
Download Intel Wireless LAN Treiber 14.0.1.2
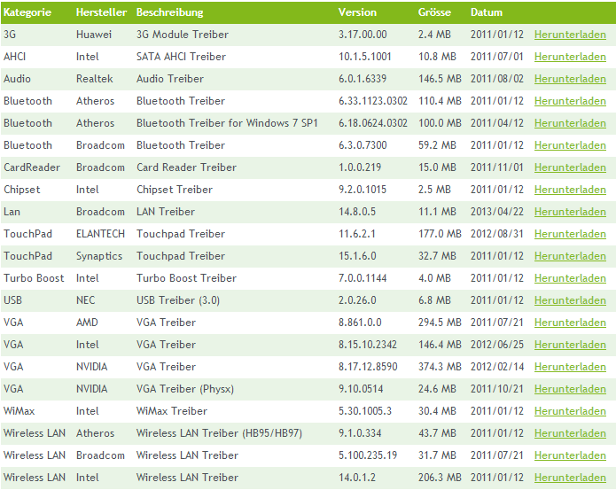click(570, 478)
